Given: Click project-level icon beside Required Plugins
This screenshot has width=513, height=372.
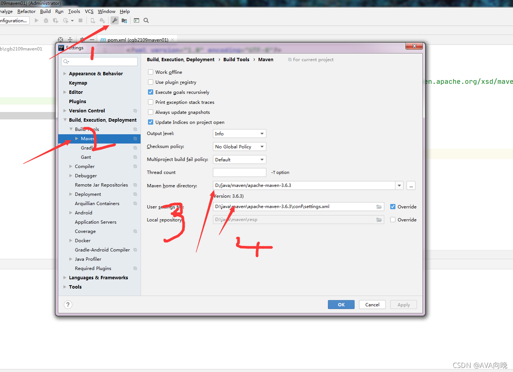Looking at the screenshot, I should pos(135,268).
